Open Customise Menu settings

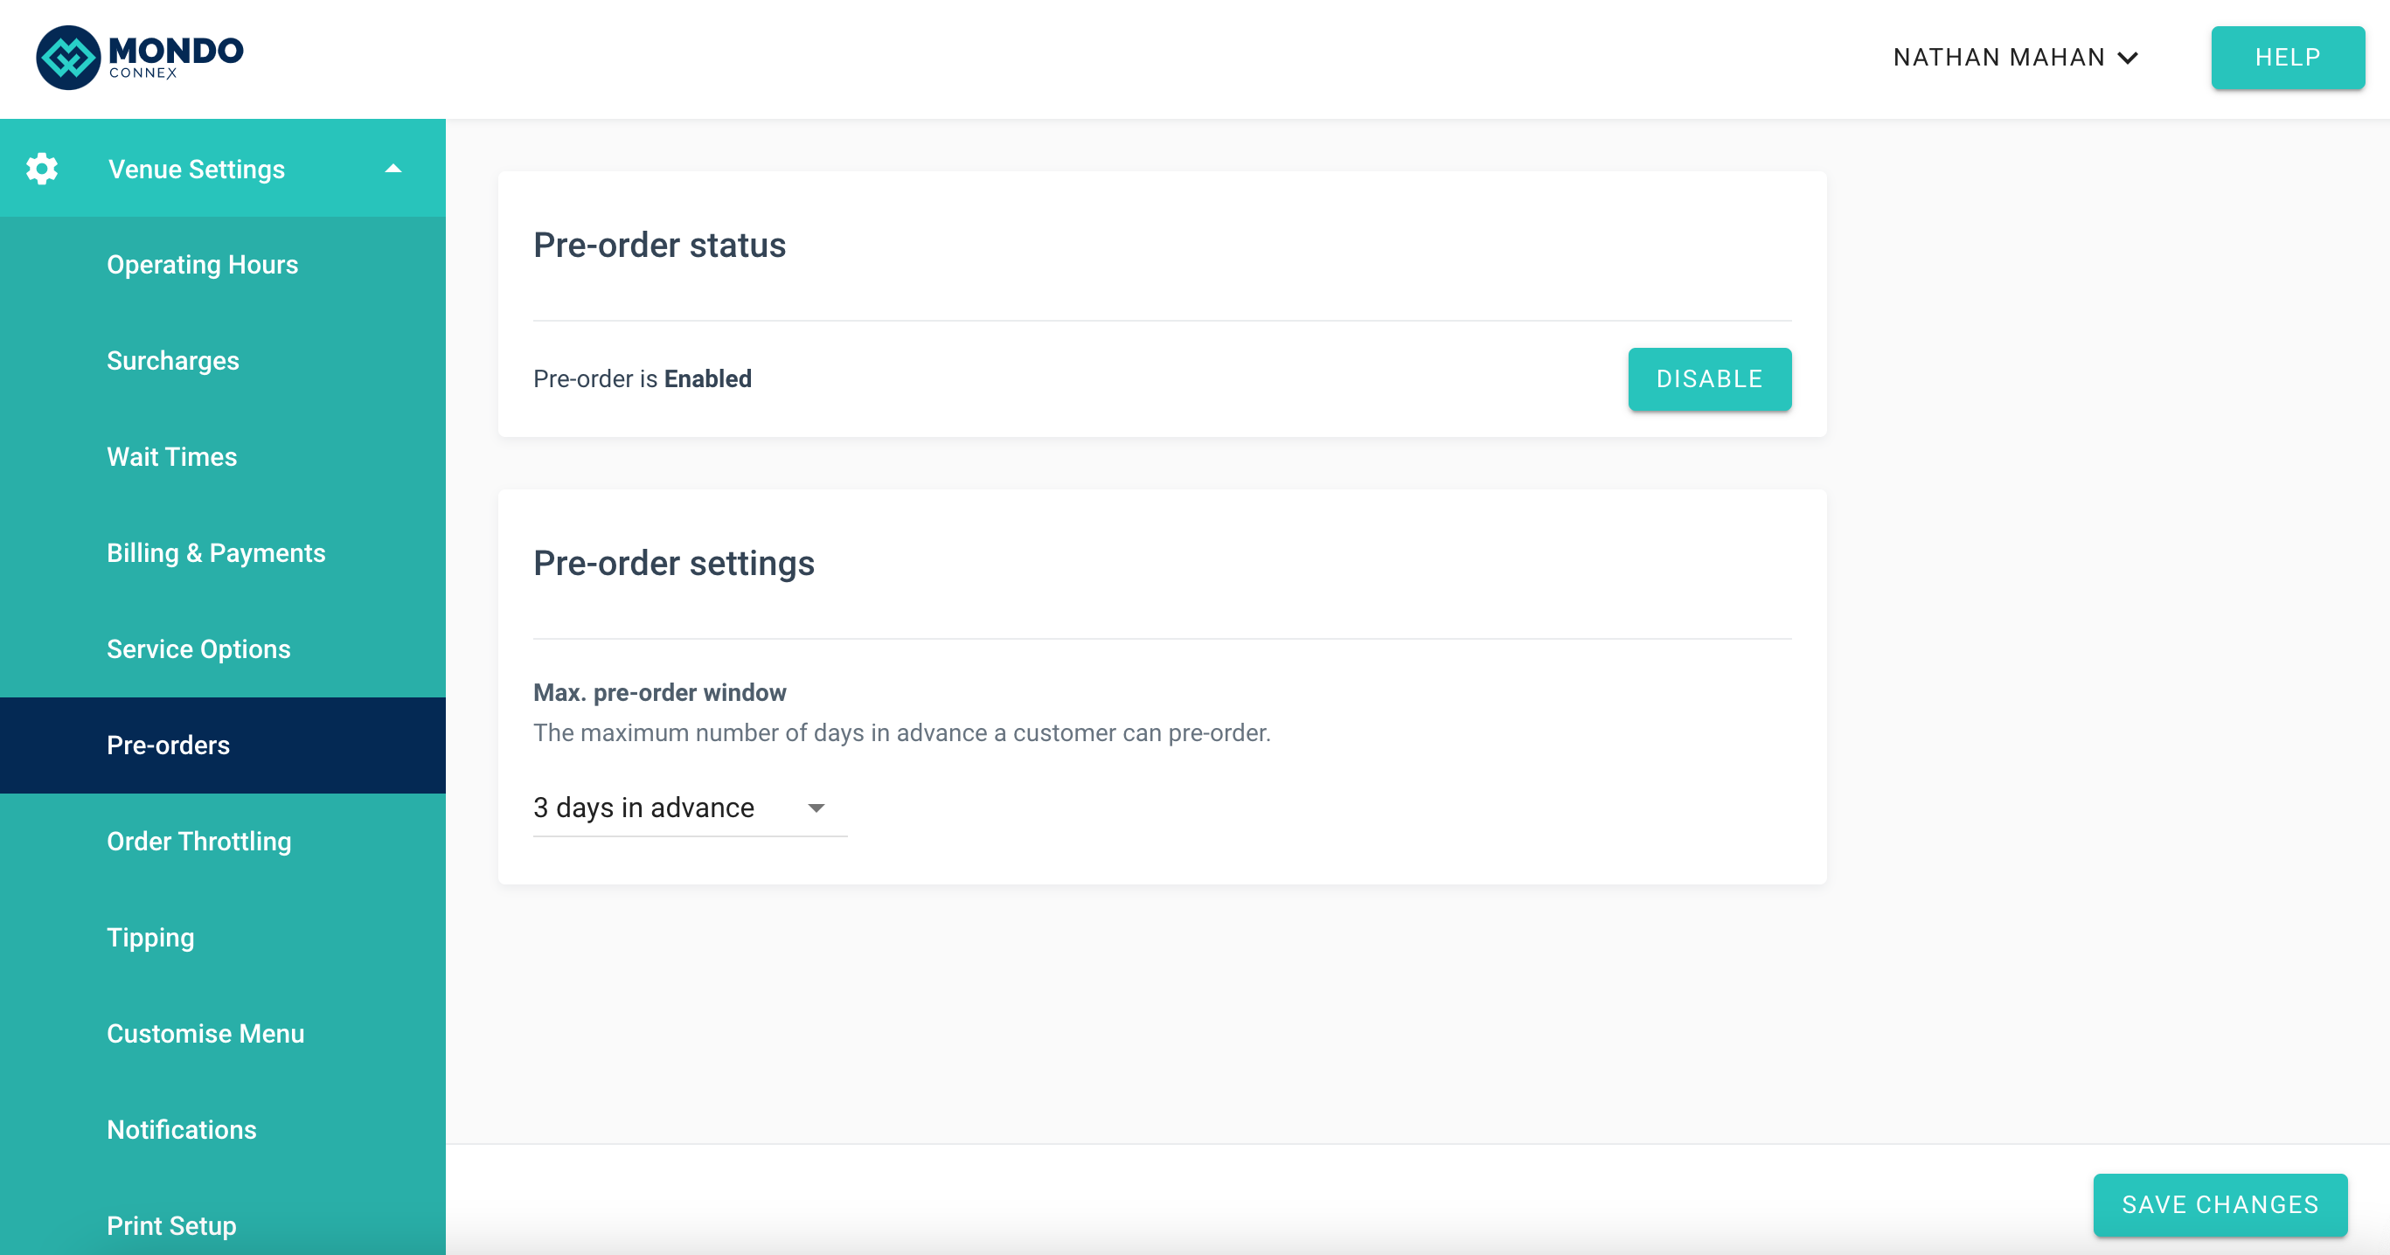pyautogui.click(x=205, y=1033)
